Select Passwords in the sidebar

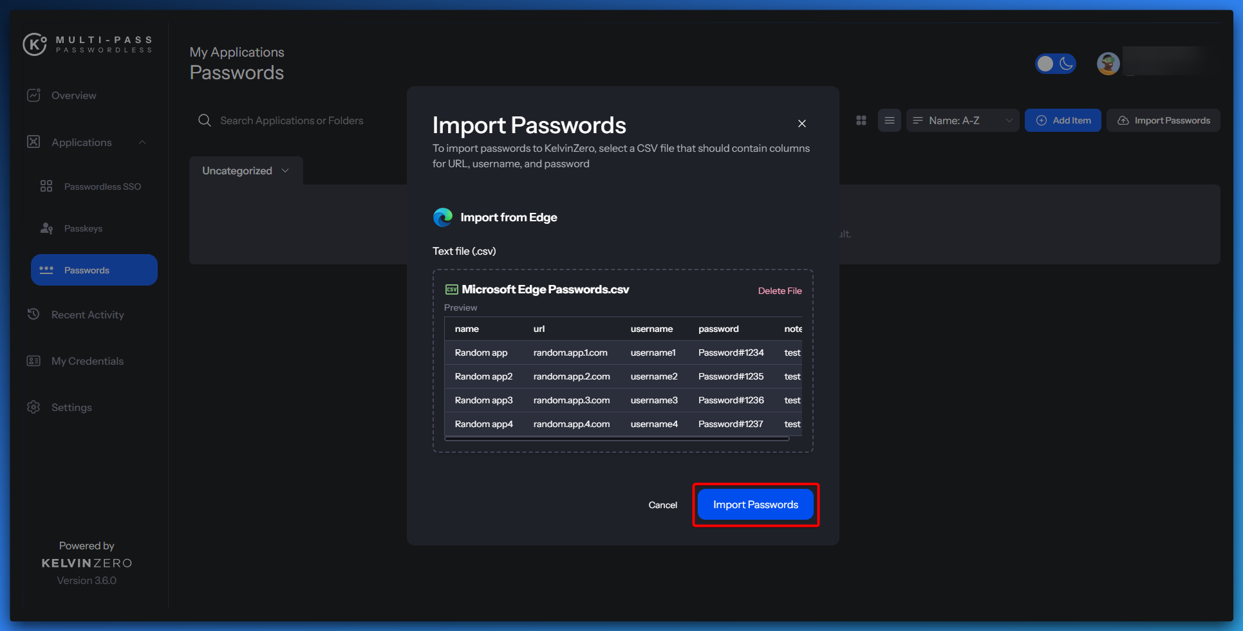point(94,270)
